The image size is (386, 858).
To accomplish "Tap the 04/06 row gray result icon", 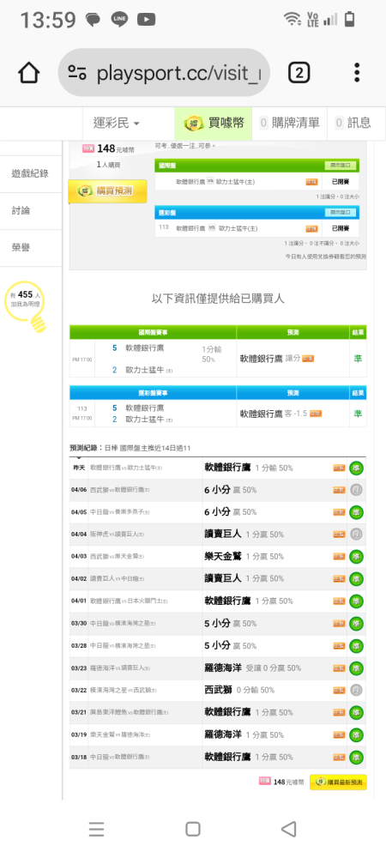I will [357, 490].
